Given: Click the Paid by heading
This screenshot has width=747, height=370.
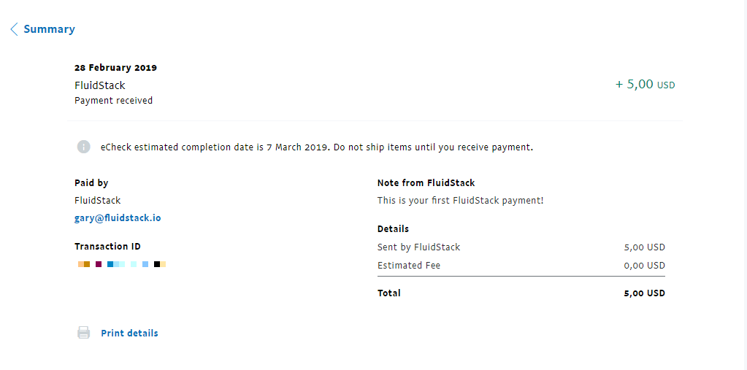Looking at the screenshot, I should 91,183.
